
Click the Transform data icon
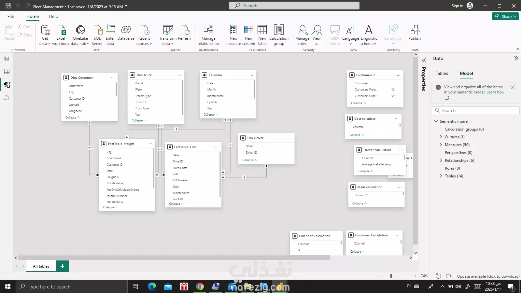click(168, 30)
